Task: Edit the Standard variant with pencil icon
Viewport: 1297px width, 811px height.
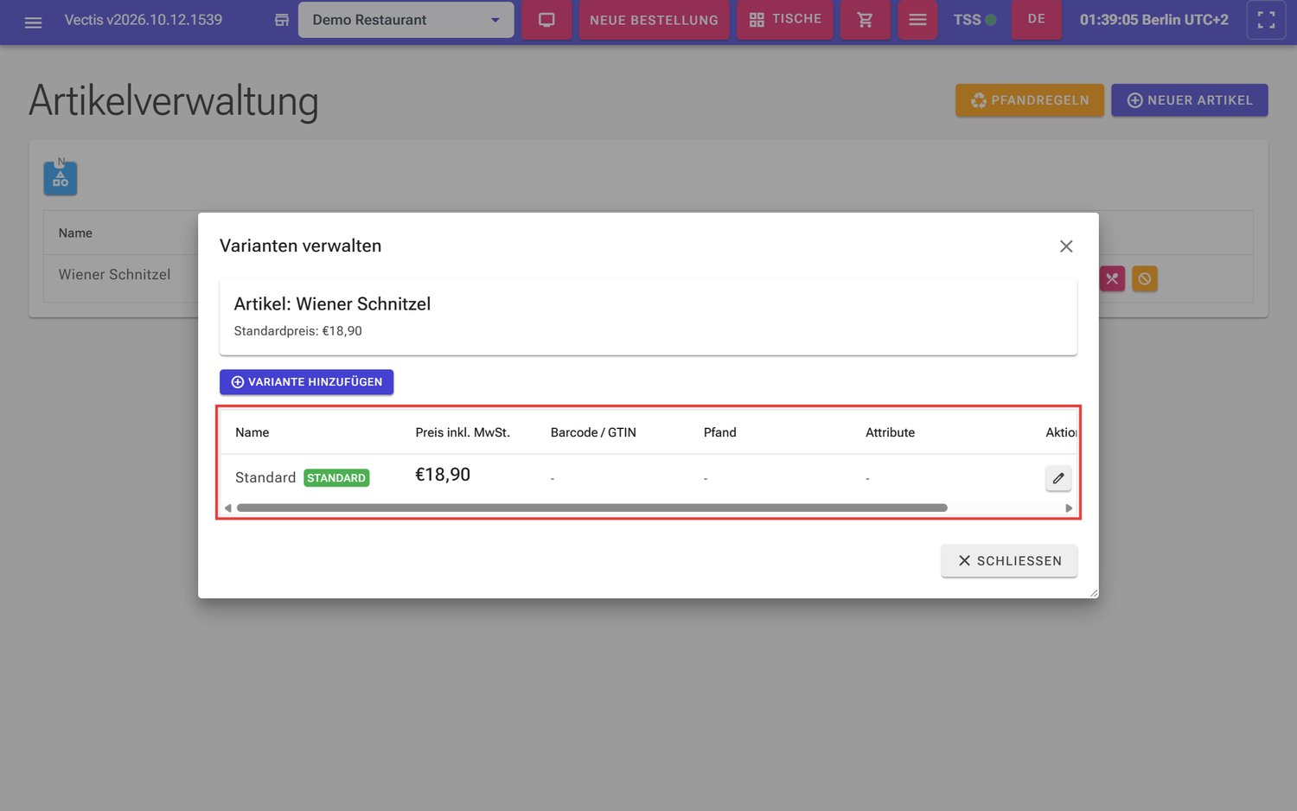Action: pyautogui.click(x=1058, y=478)
